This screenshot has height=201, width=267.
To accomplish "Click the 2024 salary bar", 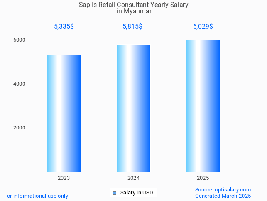I will tap(134, 108).
